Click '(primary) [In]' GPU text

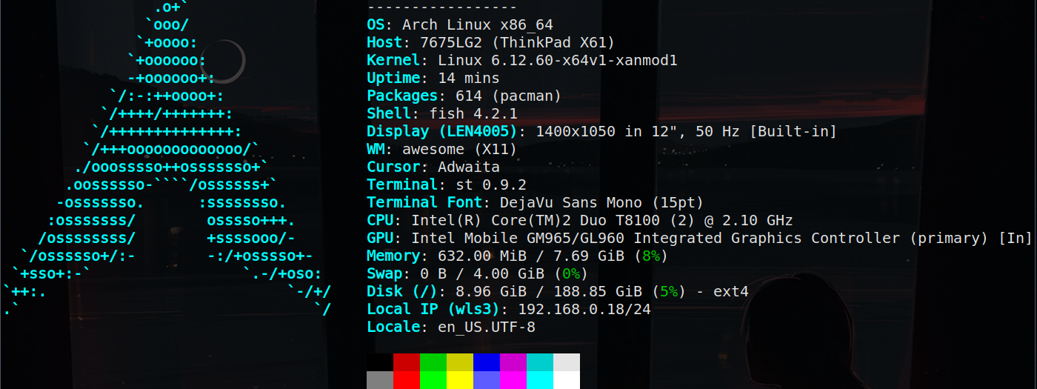(x=971, y=238)
